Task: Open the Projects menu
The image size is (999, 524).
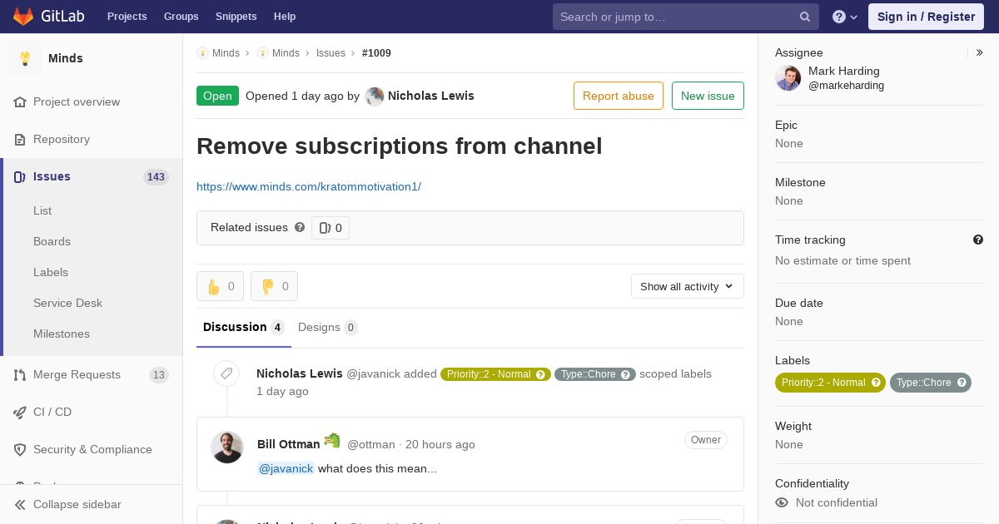Action: pos(127,17)
